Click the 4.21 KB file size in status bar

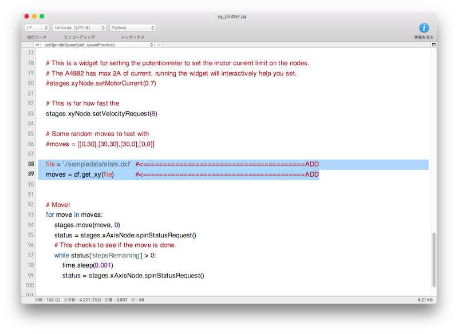(425, 300)
